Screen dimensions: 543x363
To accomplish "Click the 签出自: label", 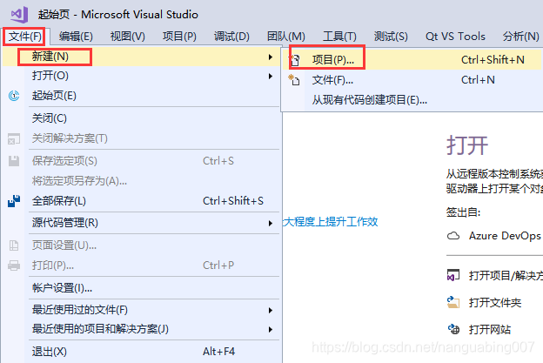I will tap(463, 212).
